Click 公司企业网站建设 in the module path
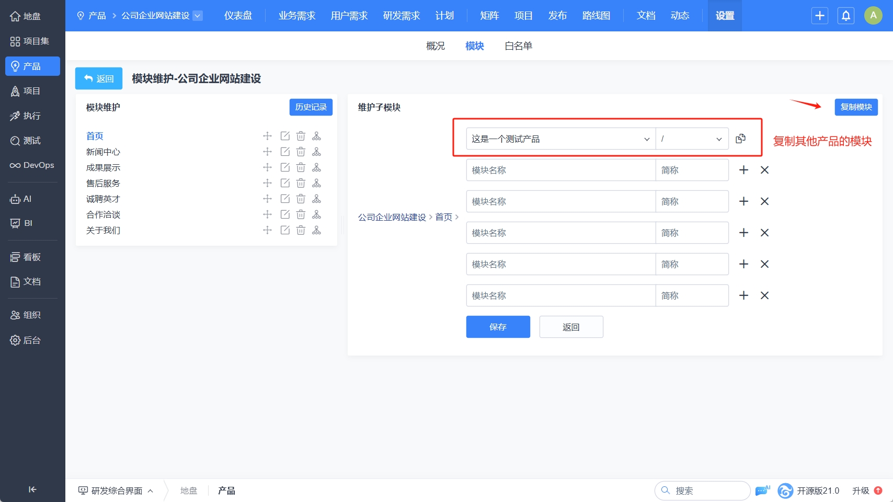Image resolution: width=893 pixels, height=502 pixels. coord(392,217)
